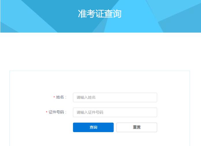Viewport: 201px width, 146px height.
Task: Select the 请输入姓名 placeholder text
Action: [86, 98]
